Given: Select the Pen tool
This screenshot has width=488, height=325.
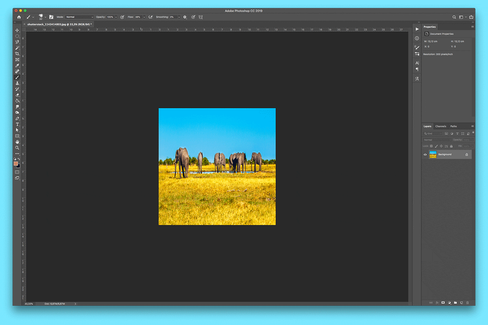Looking at the screenshot, I should pos(17,118).
